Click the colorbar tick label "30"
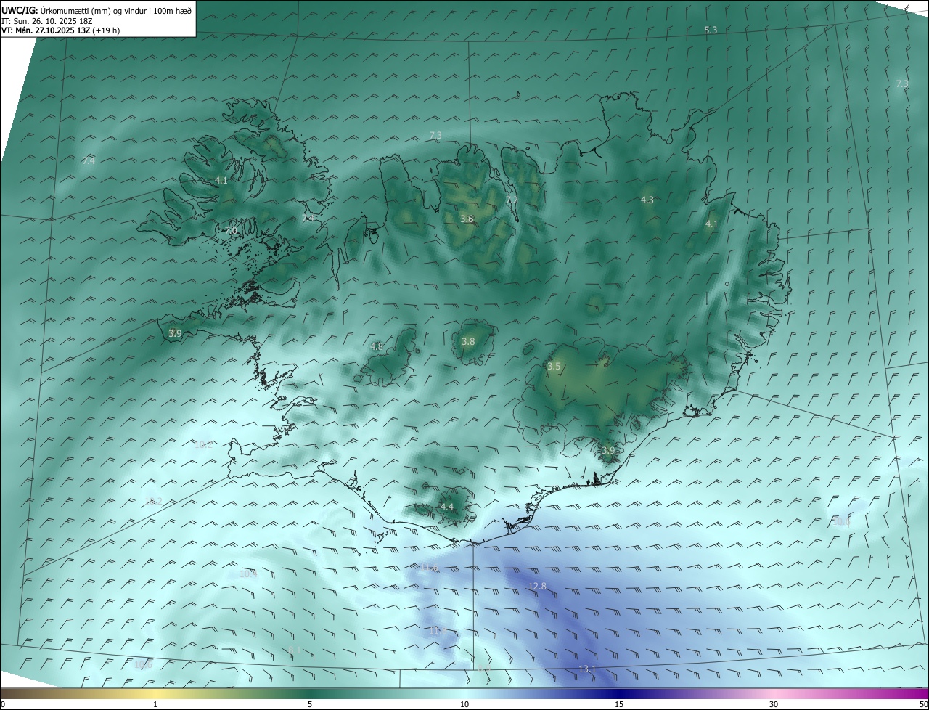 [x=774, y=704]
